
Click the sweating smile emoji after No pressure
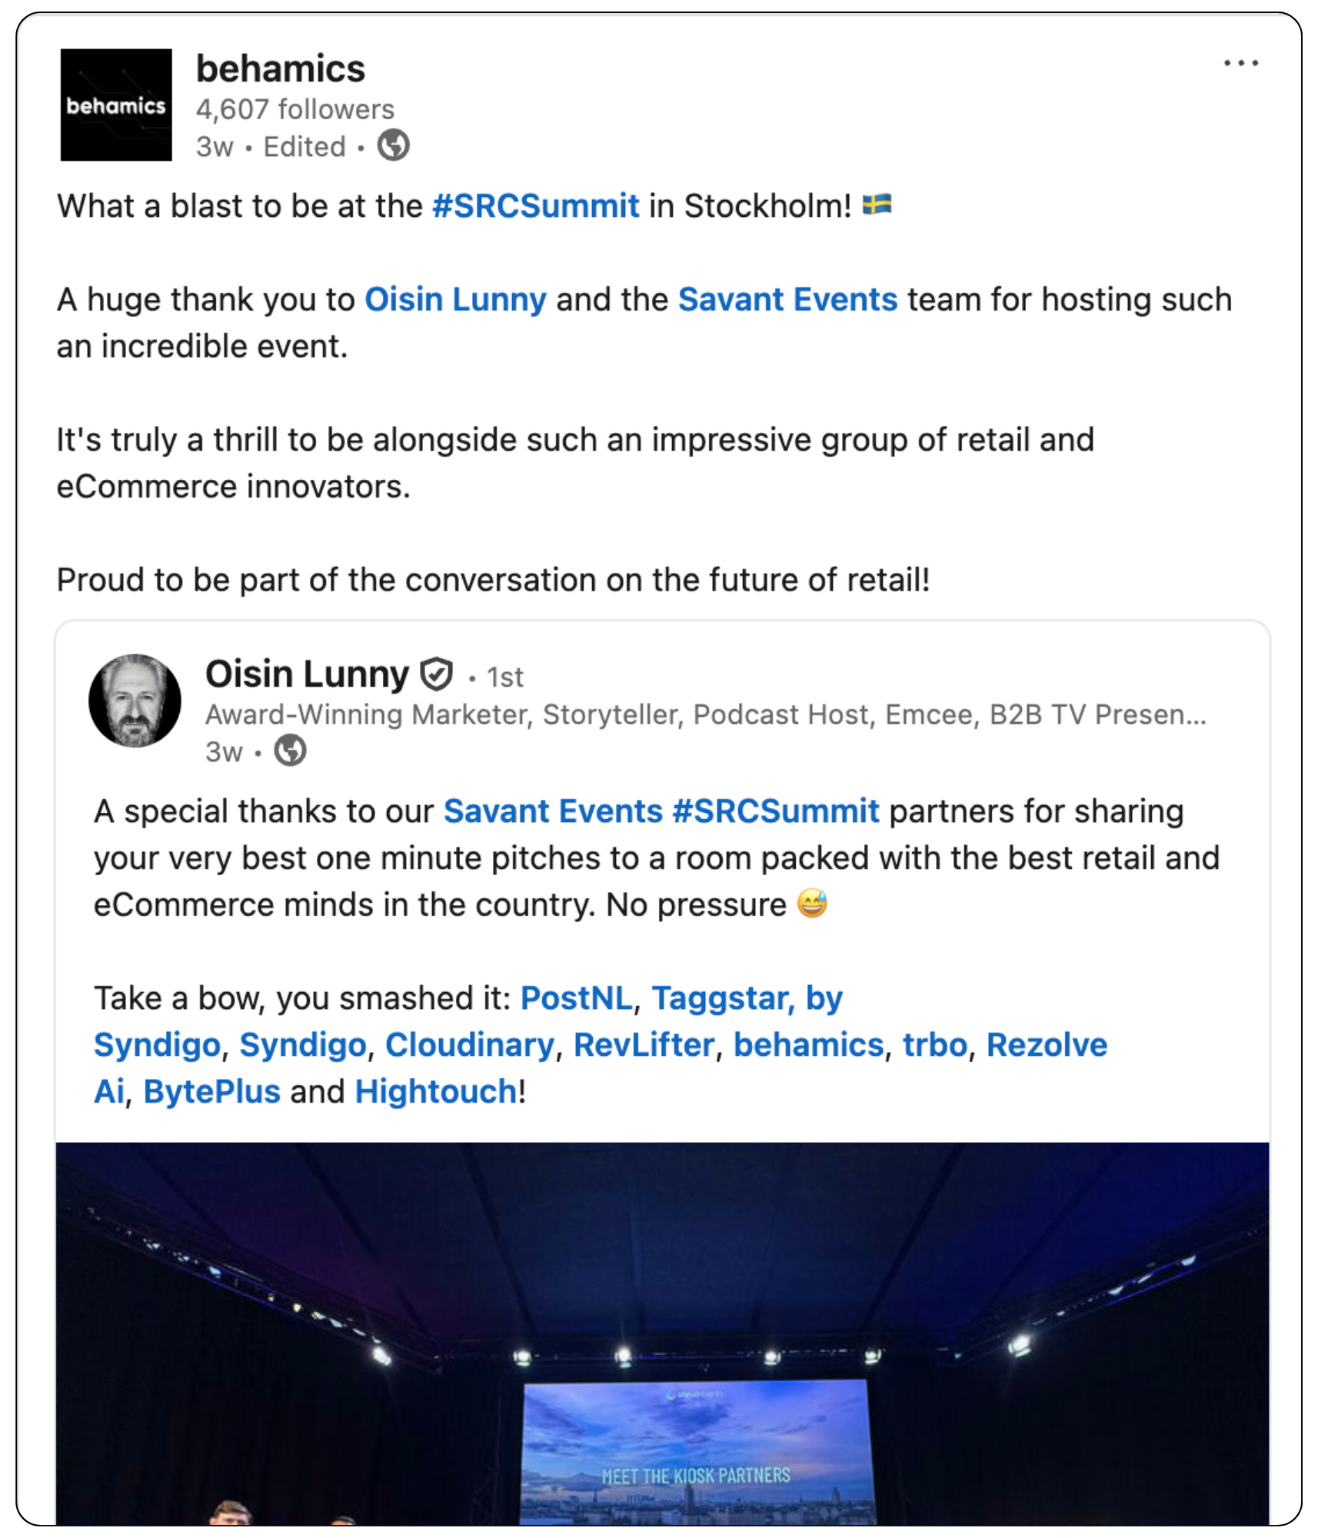(812, 904)
